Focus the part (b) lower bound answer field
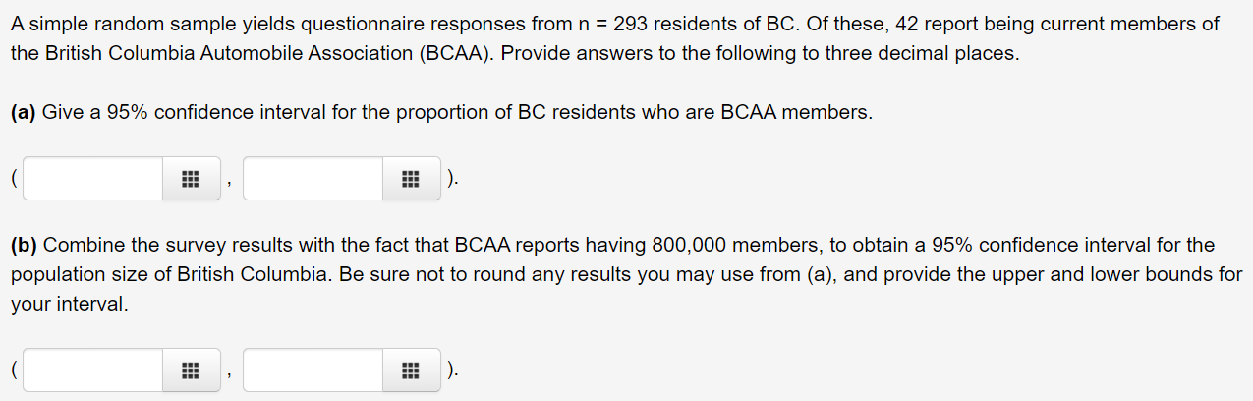This screenshot has height=401, width=1253. pyautogui.click(x=94, y=371)
